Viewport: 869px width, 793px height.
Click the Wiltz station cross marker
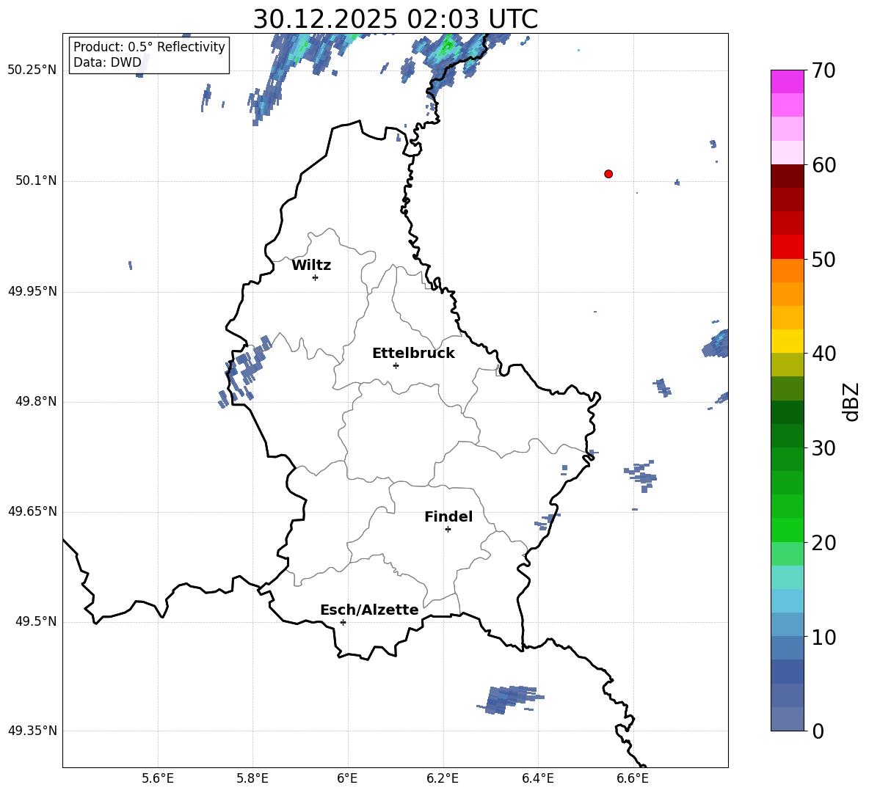click(316, 277)
